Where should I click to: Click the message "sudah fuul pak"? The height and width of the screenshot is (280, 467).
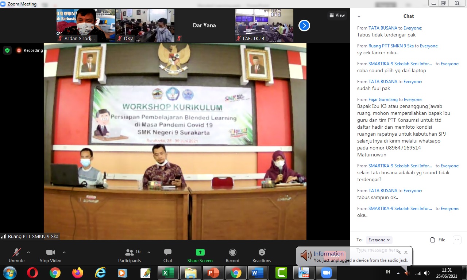(x=374, y=88)
